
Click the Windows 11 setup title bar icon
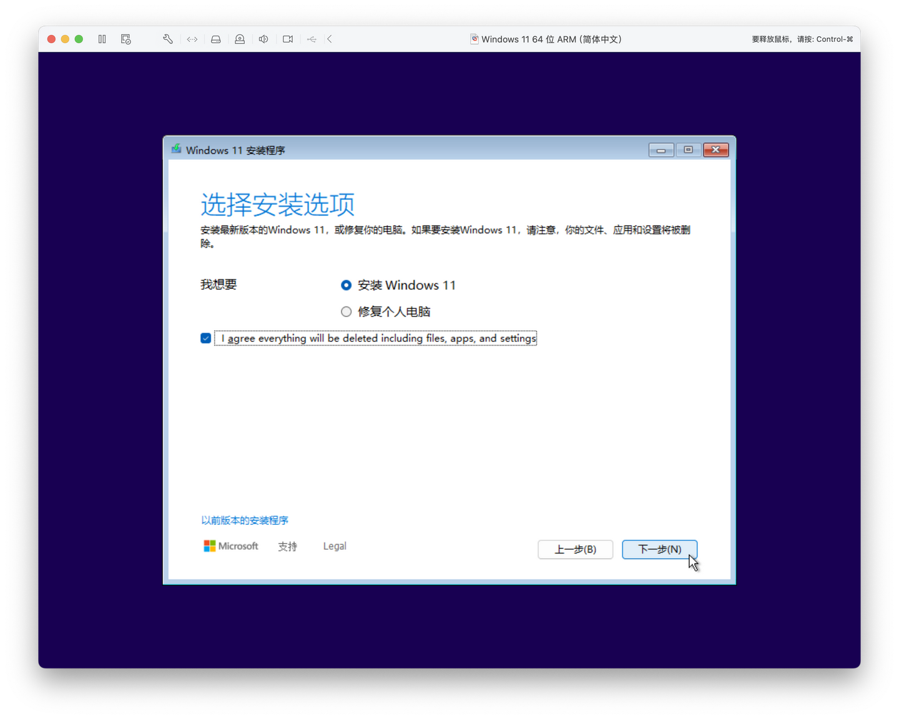pyautogui.click(x=177, y=149)
